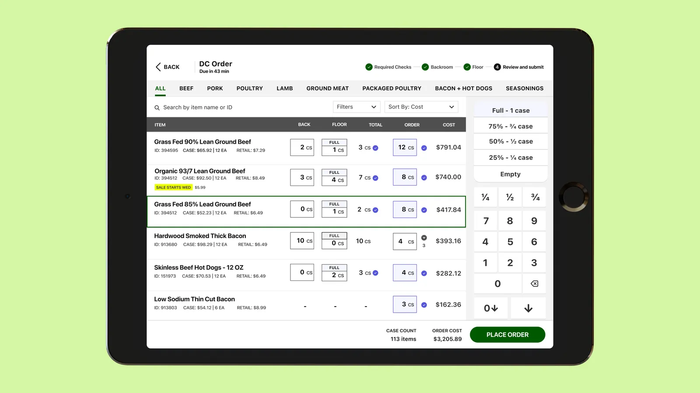Click total check icon for Skinless Beef Hot Dogs
This screenshot has height=393, width=700.
pos(375,273)
